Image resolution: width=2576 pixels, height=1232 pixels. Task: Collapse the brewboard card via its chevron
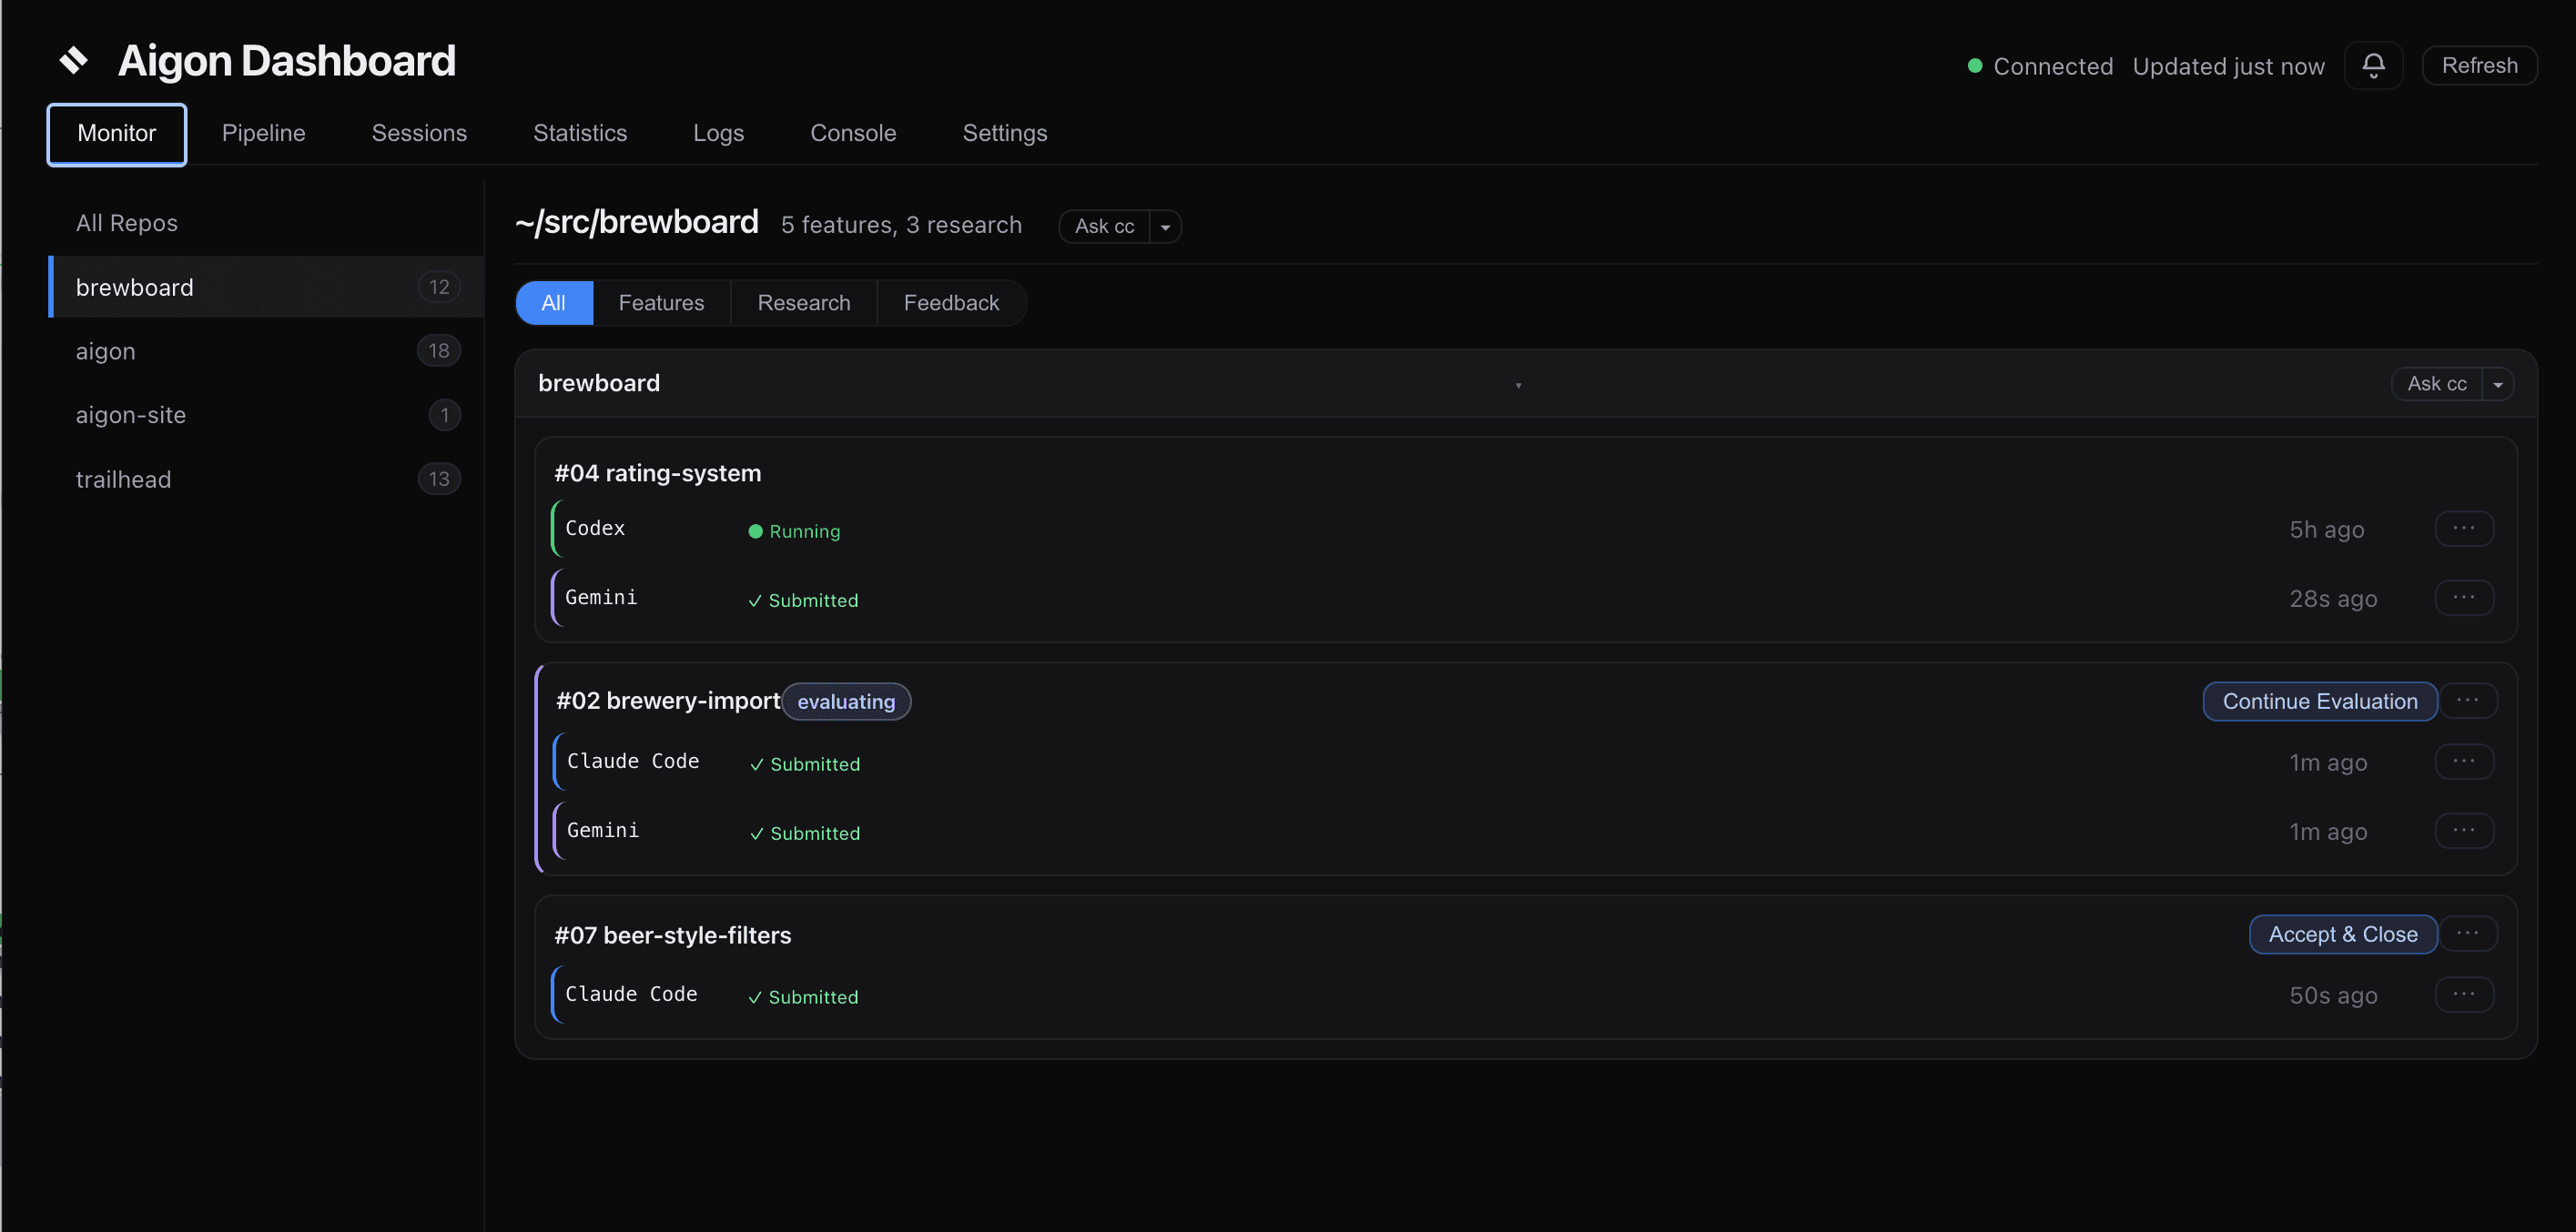1519,384
